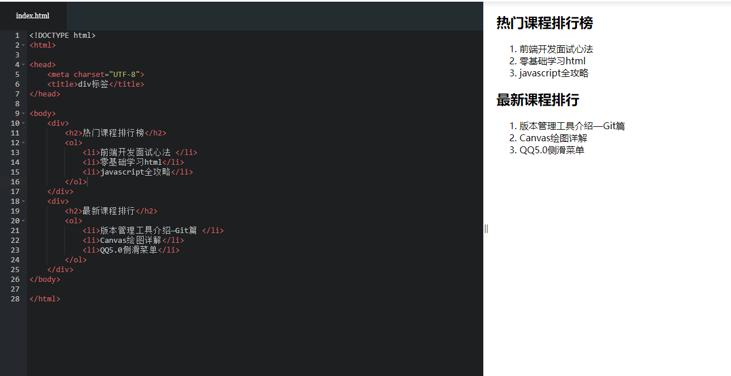This screenshot has height=376, width=731.
Task: Select the DOCTYPE declaration on line 1
Action: click(62, 35)
